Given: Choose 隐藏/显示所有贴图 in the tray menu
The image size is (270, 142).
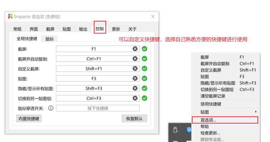Looking at the screenshot, I should click(x=226, y=83).
